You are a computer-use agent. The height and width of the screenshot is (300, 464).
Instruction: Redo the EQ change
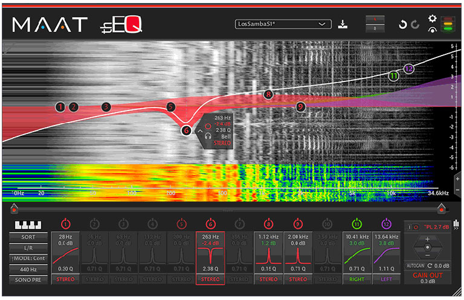point(415,25)
